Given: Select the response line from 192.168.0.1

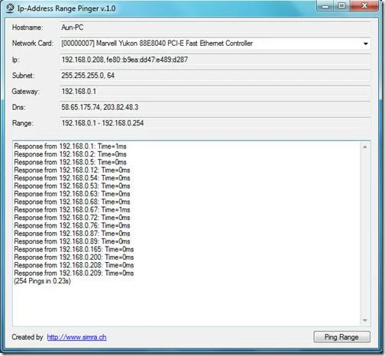Looking at the screenshot, I should 70,147.
